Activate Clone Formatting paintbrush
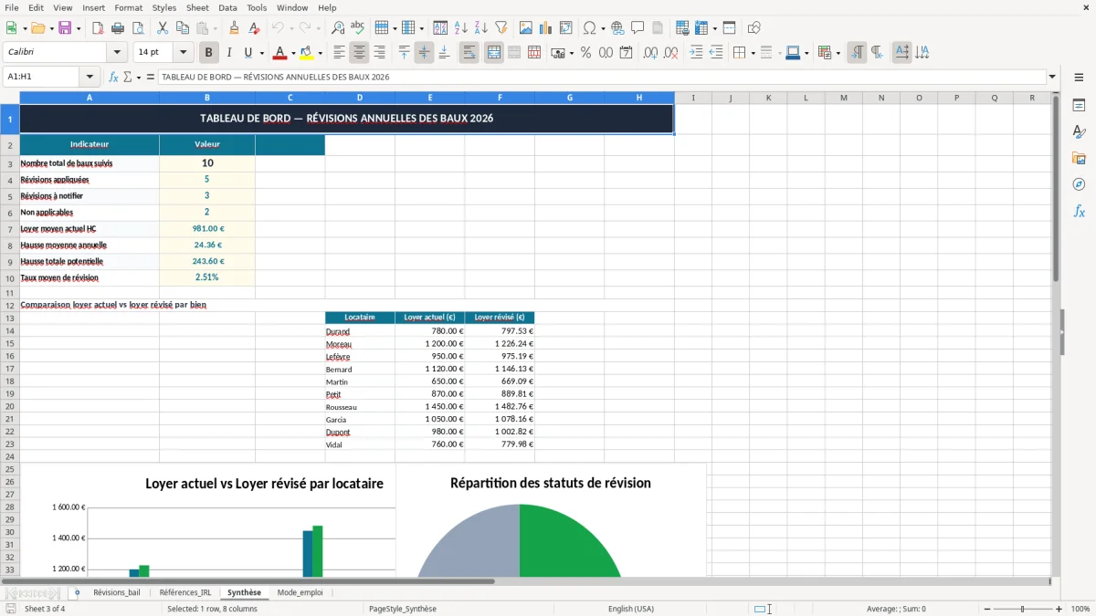This screenshot has height=616, width=1096. click(x=234, y=28)
